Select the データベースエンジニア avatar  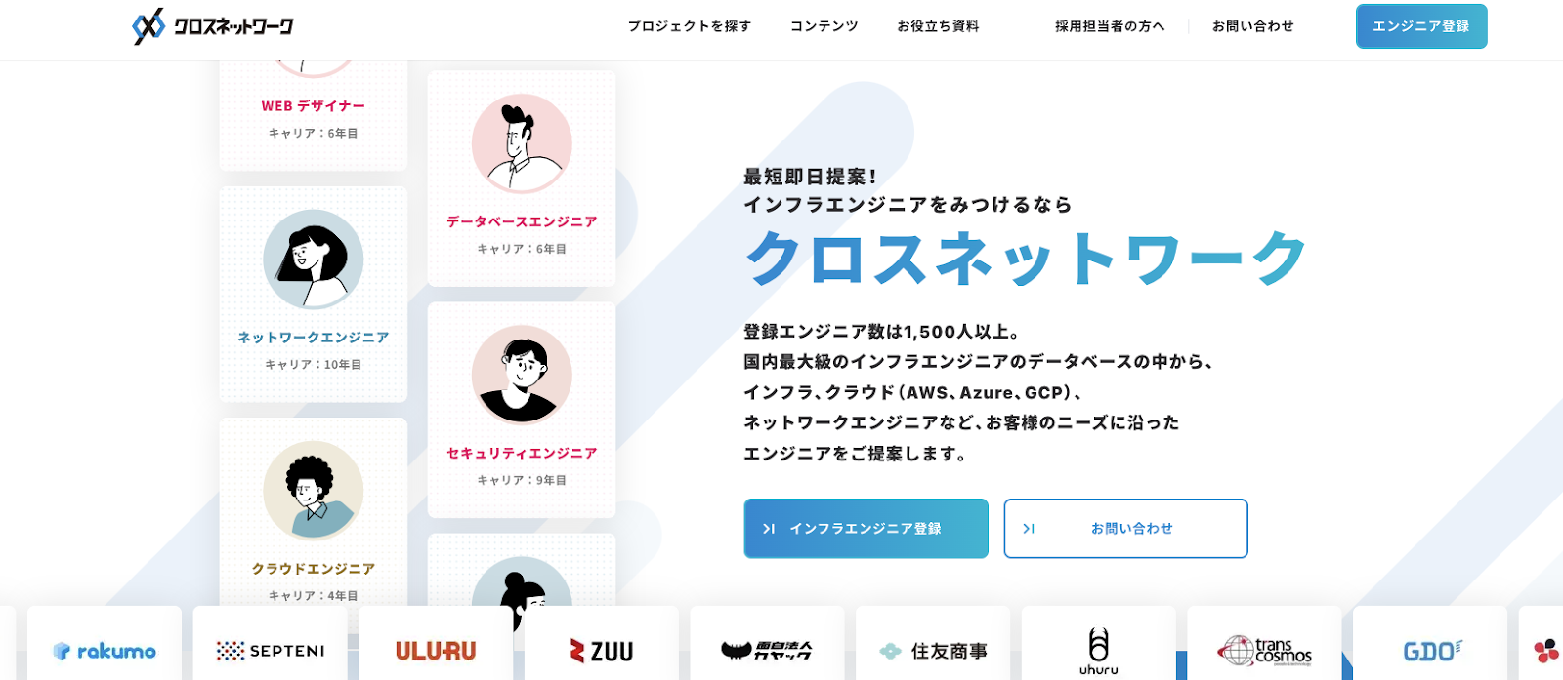522,143
